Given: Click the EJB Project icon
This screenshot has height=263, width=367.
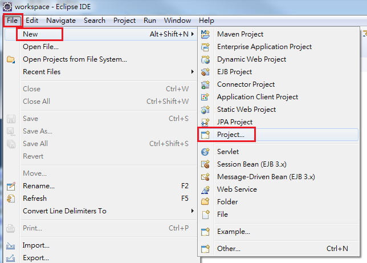Looking at the screenshot, I should pos(206,72).
